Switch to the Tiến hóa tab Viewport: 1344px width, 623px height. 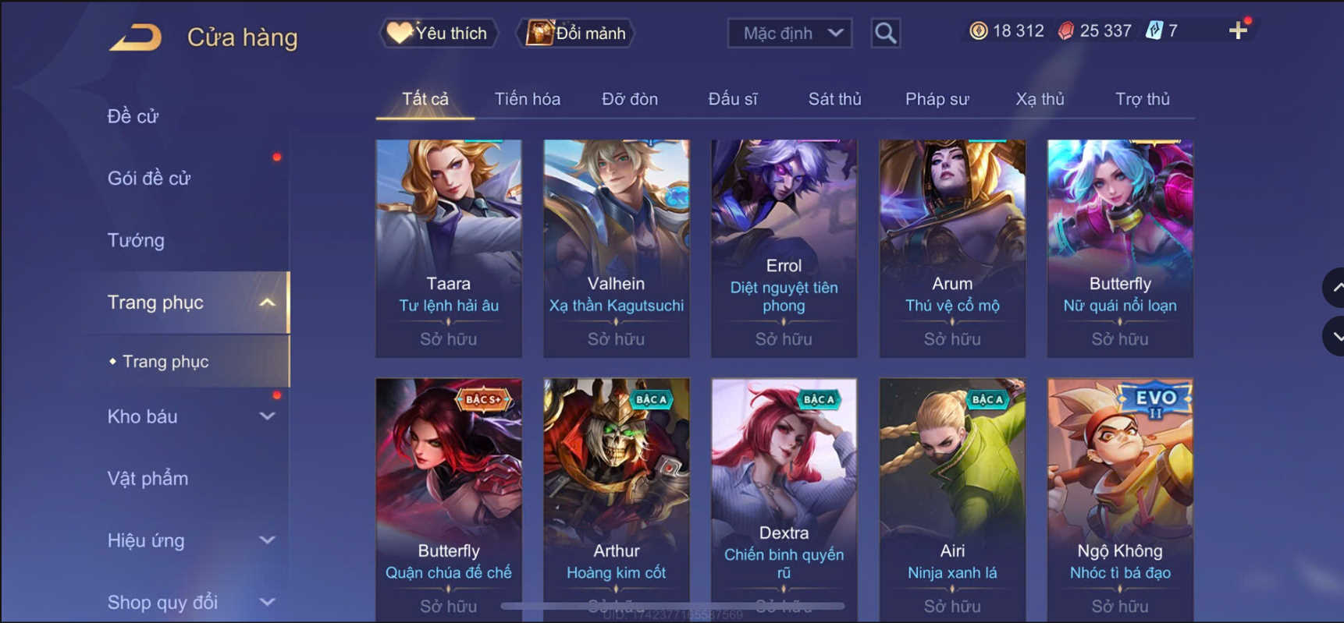(x=527, y=99)
